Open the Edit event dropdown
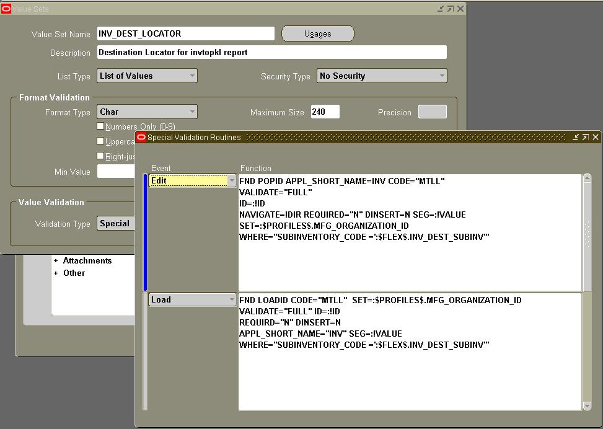This screenshot has height=429, width=603. point(231,180)
